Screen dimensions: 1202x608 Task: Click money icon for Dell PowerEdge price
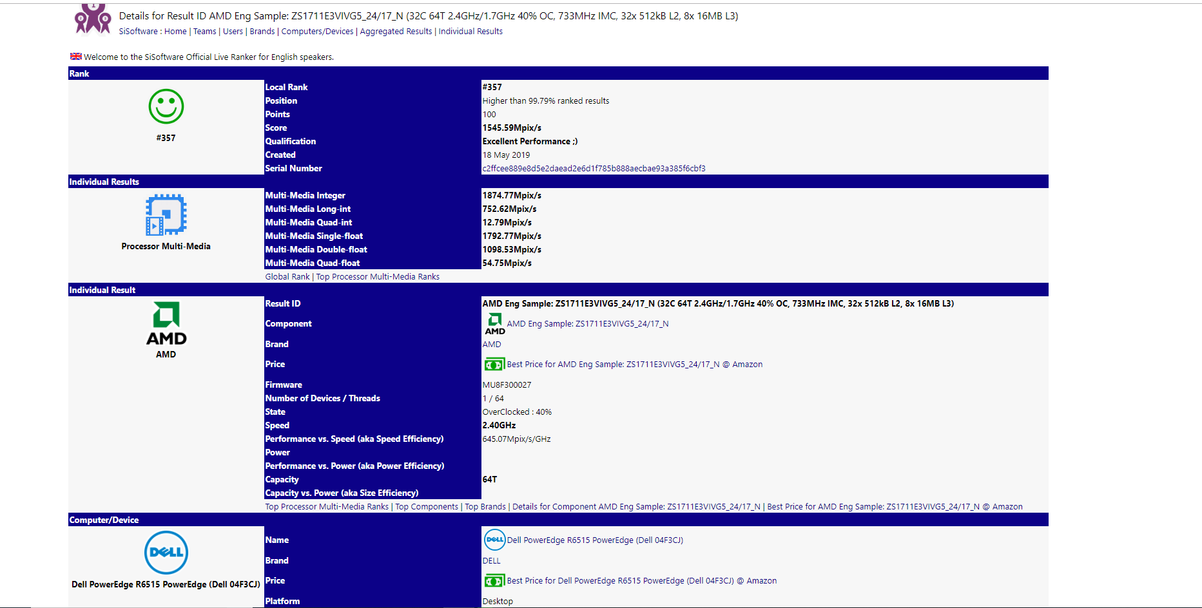(x=494, y=581)
